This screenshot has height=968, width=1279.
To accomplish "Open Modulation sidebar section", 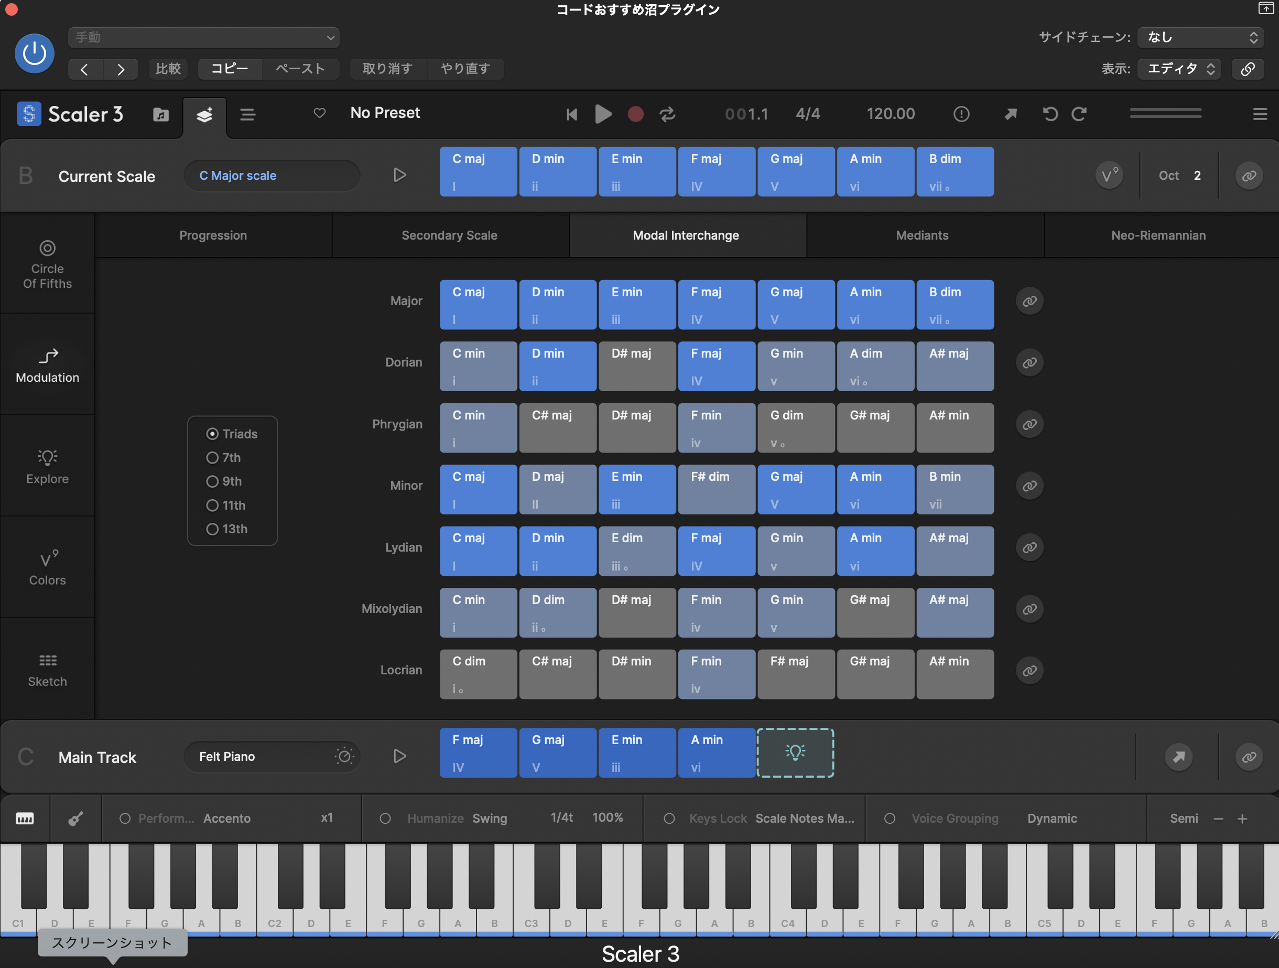I will (47, 365).
